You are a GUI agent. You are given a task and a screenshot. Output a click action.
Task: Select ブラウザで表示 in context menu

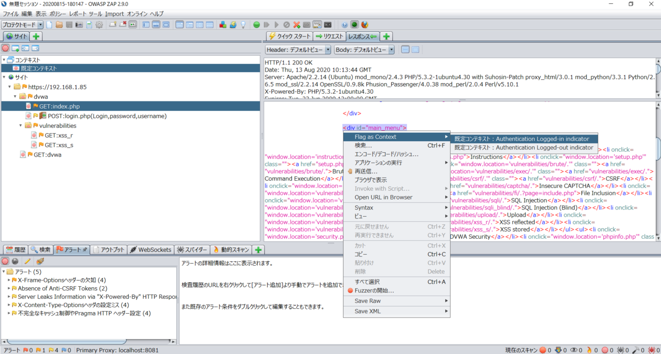click(x=397, y=180)
